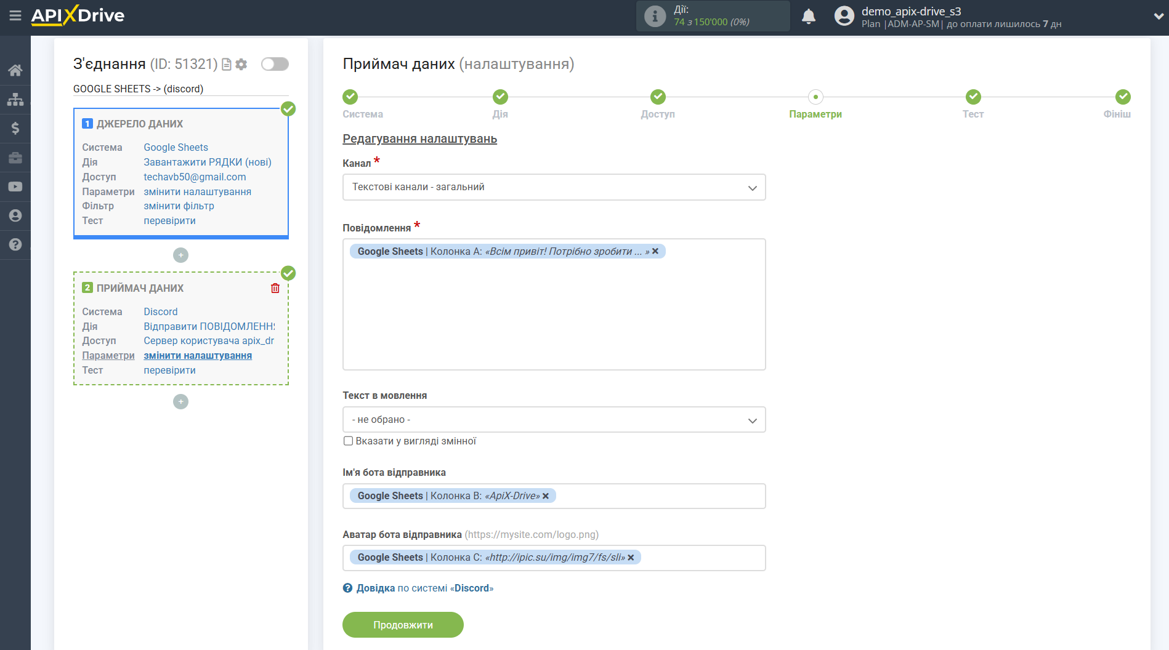This screenshot has height=650, width=1169.
Task: Click source перевірити test link
Action: coord(169,220)
